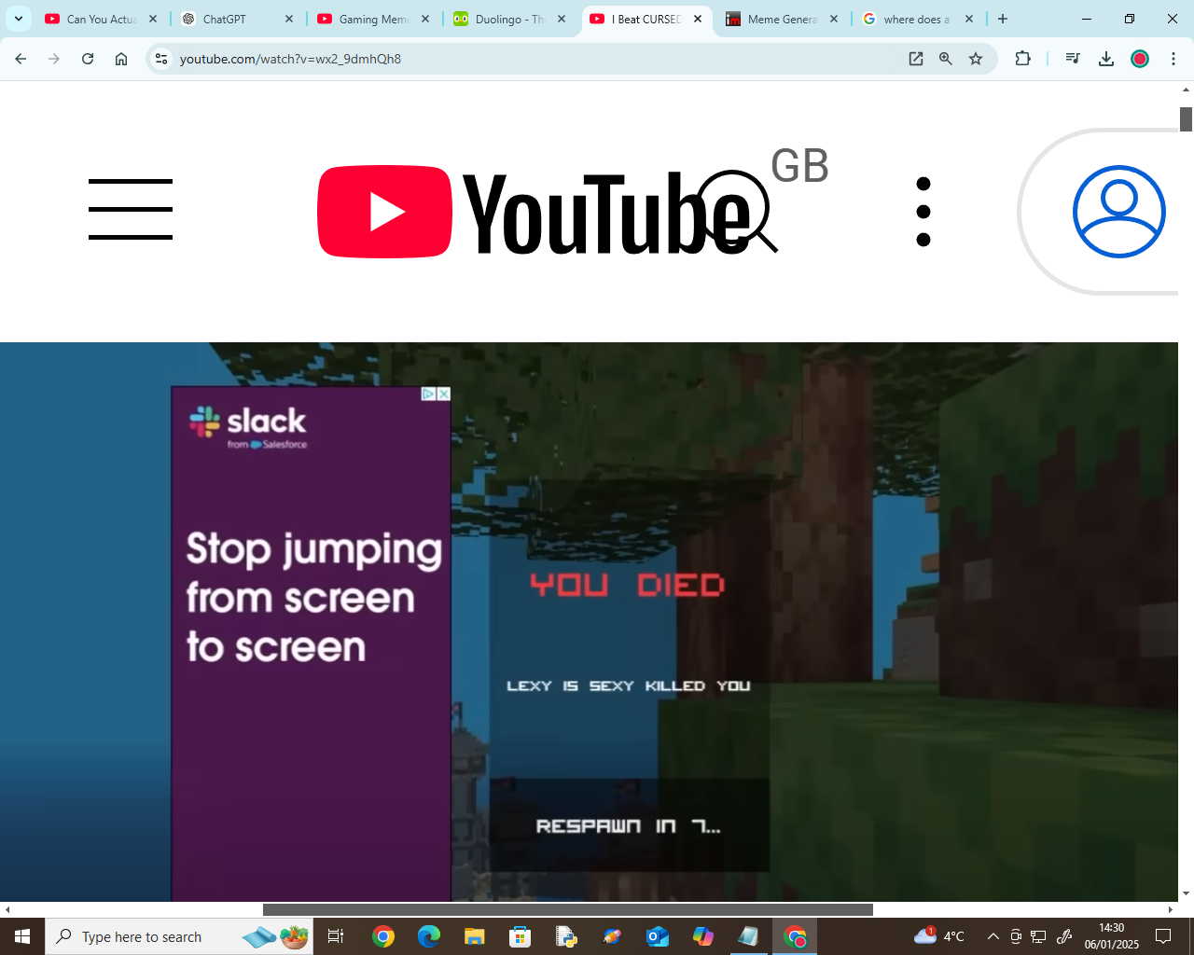This screenshot has width=1194, height=955.
Task: Click the video player showing 'YOU DIED'
Action: pos(589,622)
